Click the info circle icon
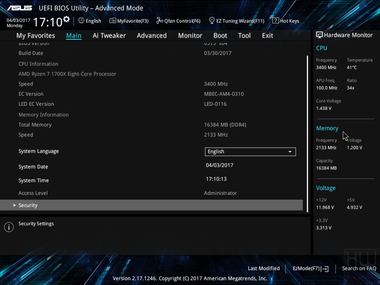380x285 pixels. pos(9,227)
